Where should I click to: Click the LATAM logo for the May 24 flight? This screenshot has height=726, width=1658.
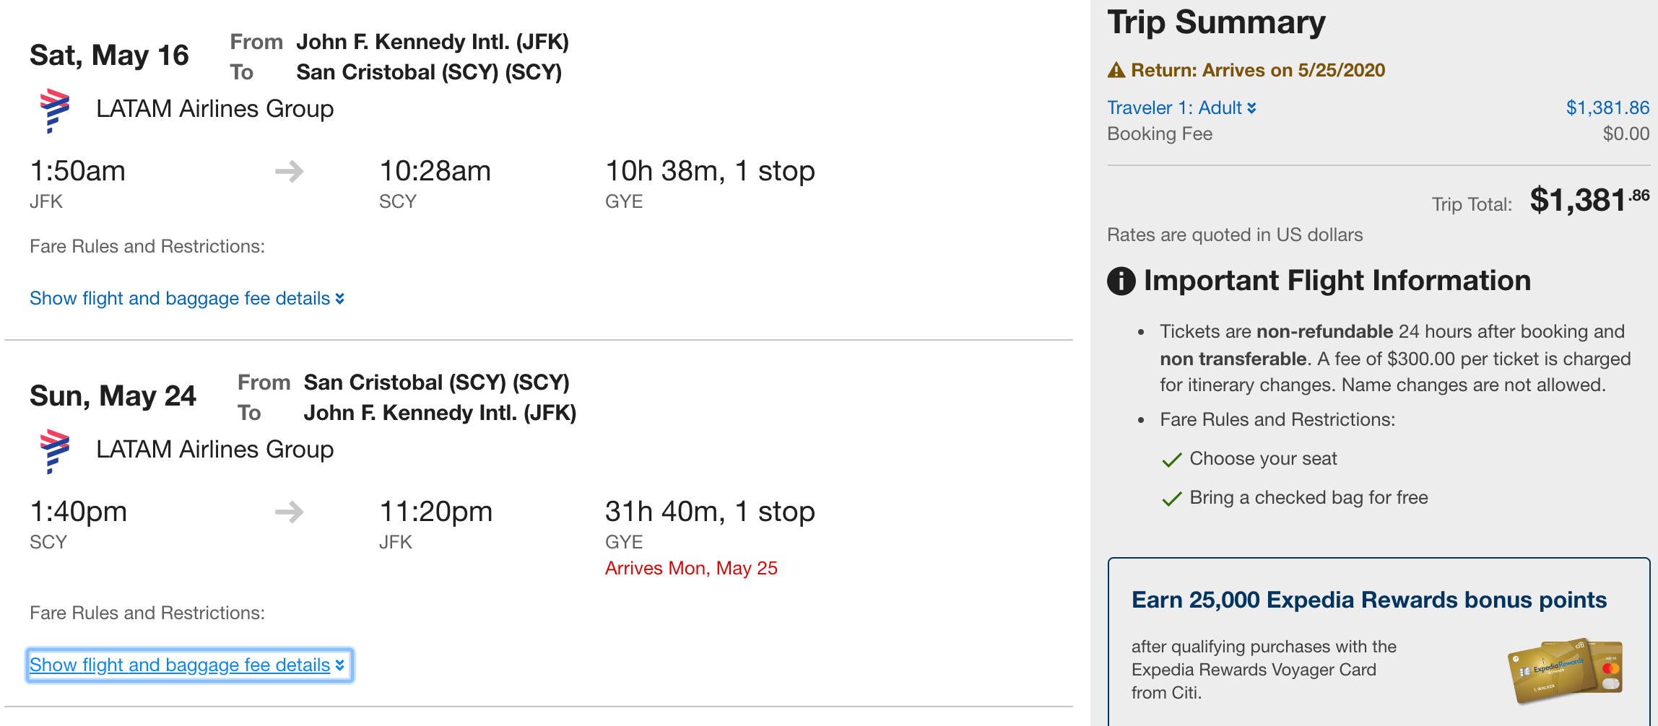pyautogui.click(x=54, y=451)
